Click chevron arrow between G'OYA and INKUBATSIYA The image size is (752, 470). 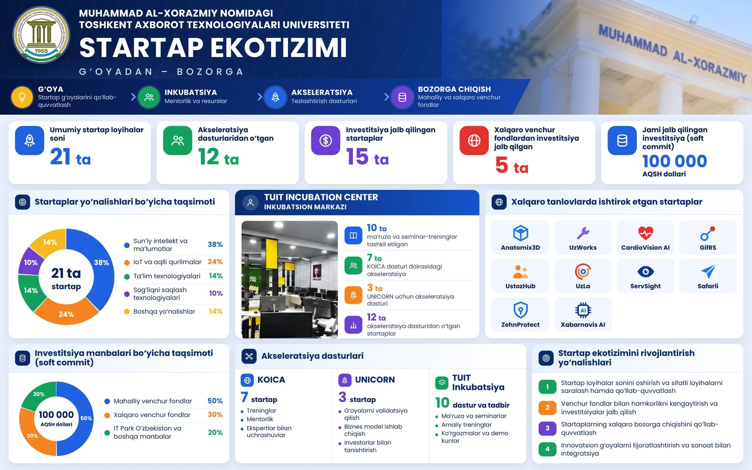pos(133,97)
